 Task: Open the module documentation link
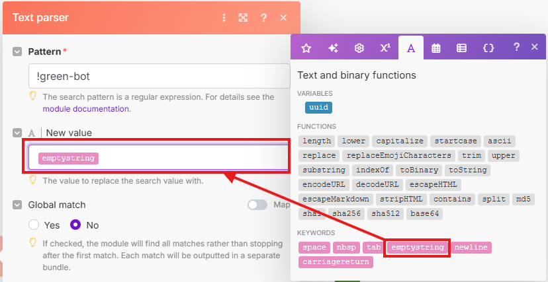86,109
